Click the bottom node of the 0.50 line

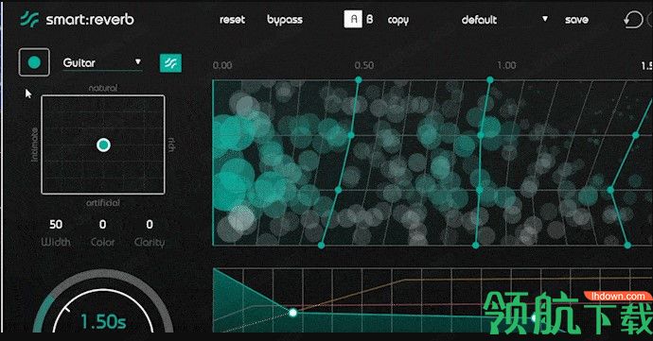click(x=321, y=246)
